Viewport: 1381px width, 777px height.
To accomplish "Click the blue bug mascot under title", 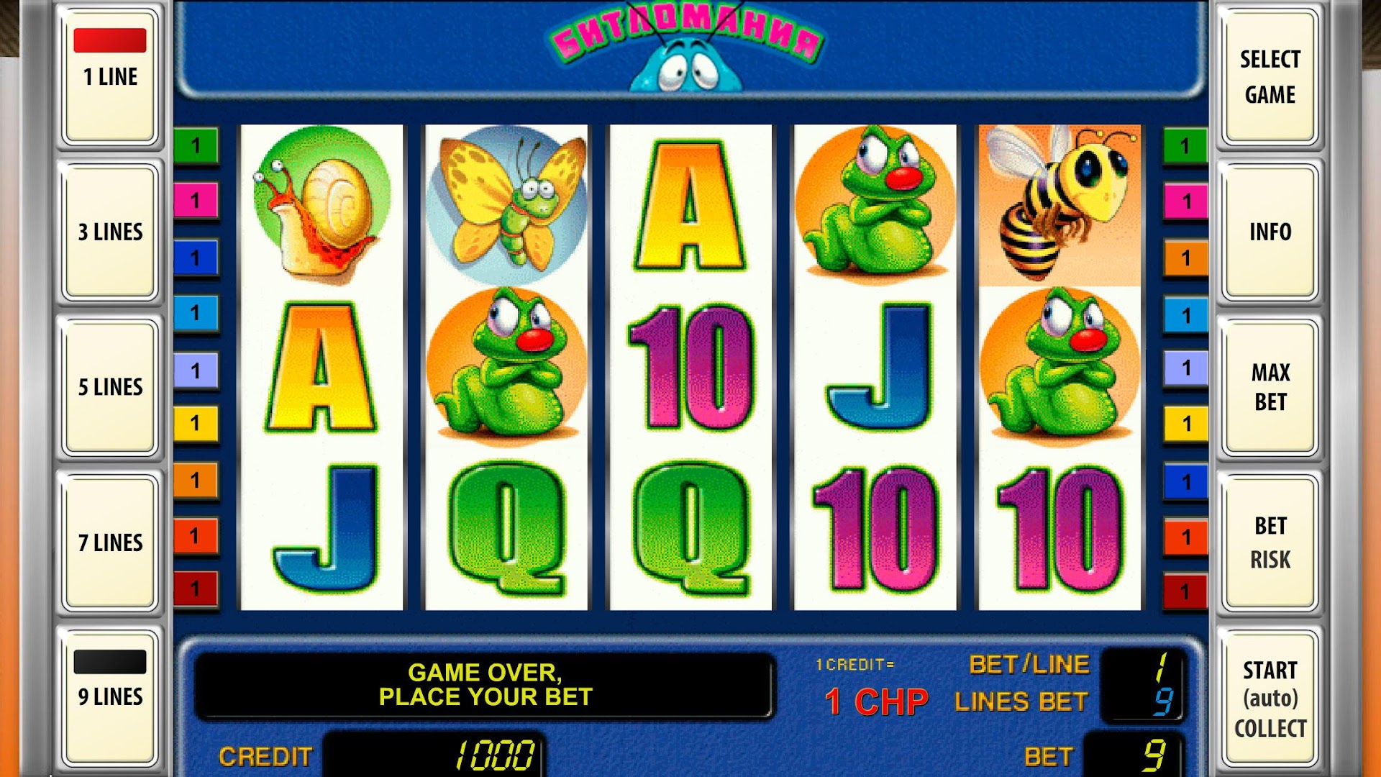I will [x=686, y=66].
